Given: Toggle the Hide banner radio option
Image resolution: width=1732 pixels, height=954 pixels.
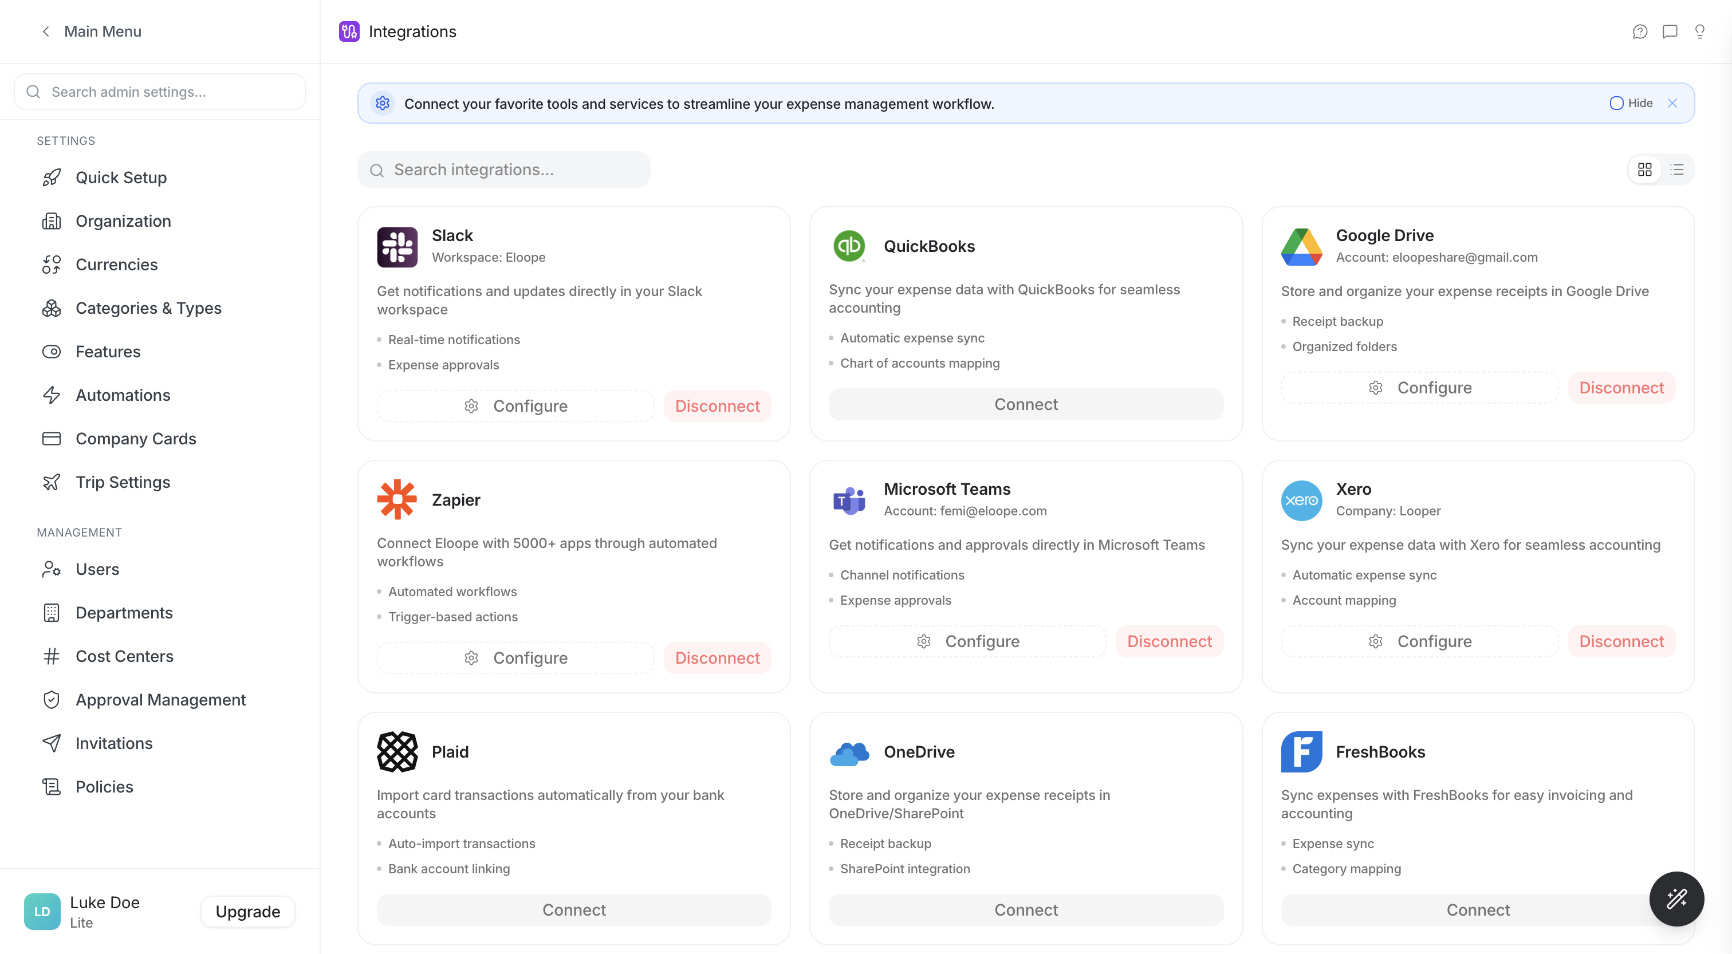Looking at the screenshot, I should coord(1616,103).
